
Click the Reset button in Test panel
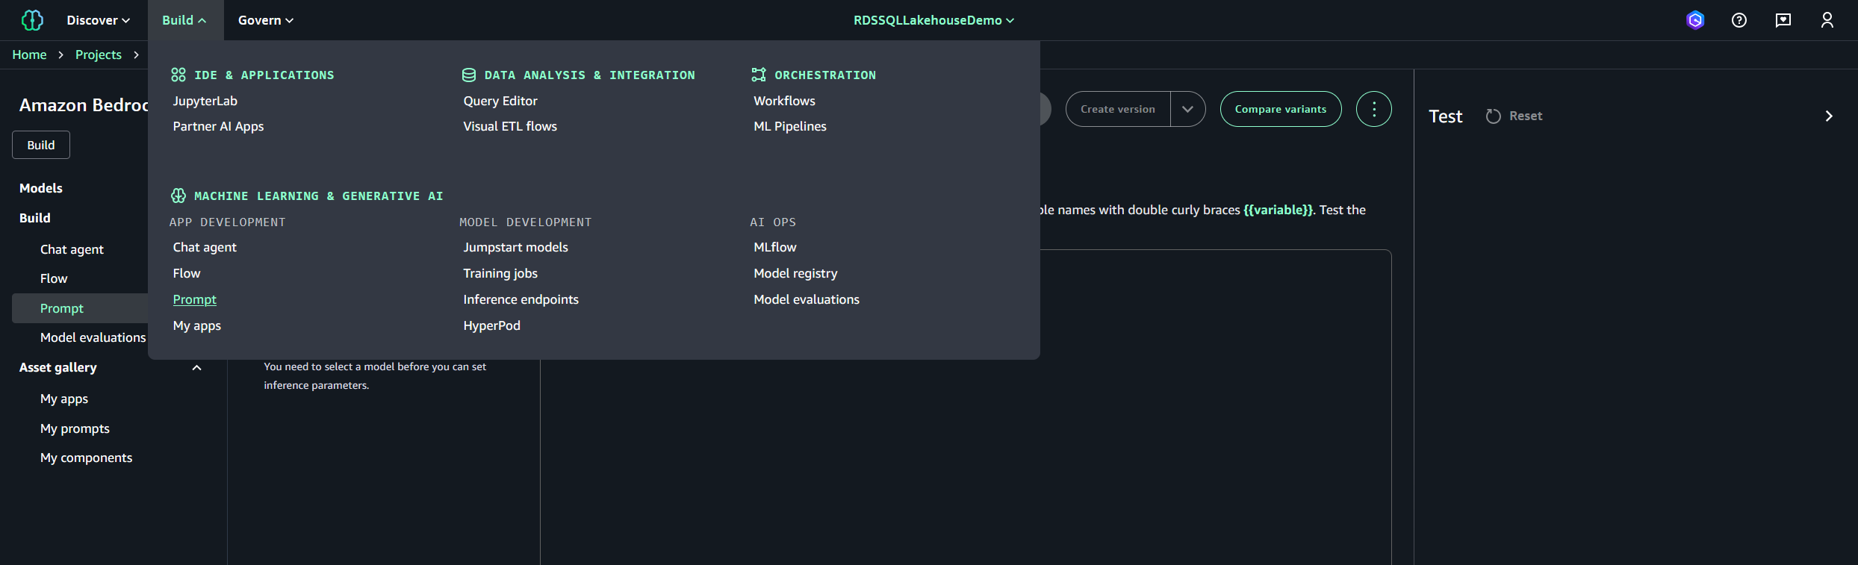(x=1514, y=116)
